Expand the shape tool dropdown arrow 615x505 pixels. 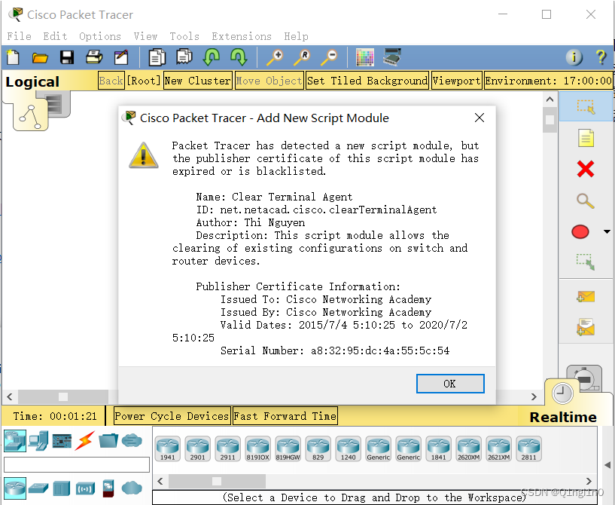coord(607,231)
